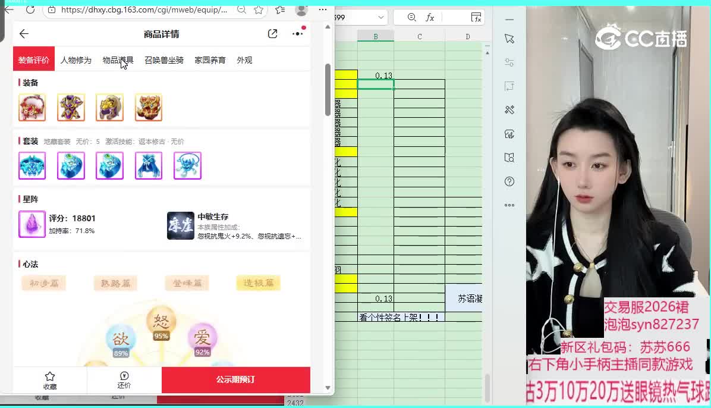The image size is (711, 408).
Task: Click the browser address bar URL
Action: (x=144, y=10)
